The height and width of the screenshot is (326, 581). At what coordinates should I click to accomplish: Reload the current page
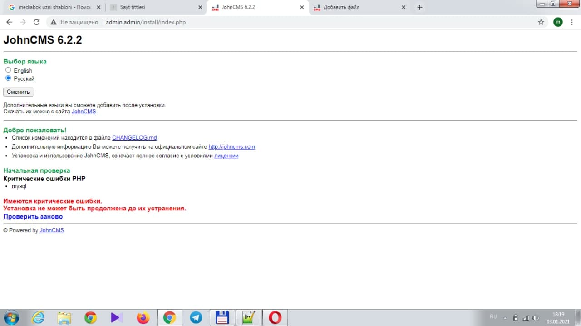click(x=37, y=22)
